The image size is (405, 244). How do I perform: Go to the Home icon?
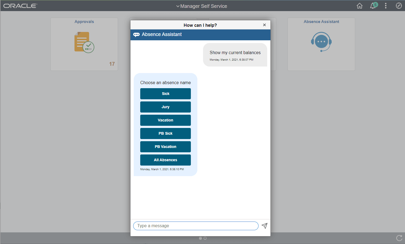point(360,6)
